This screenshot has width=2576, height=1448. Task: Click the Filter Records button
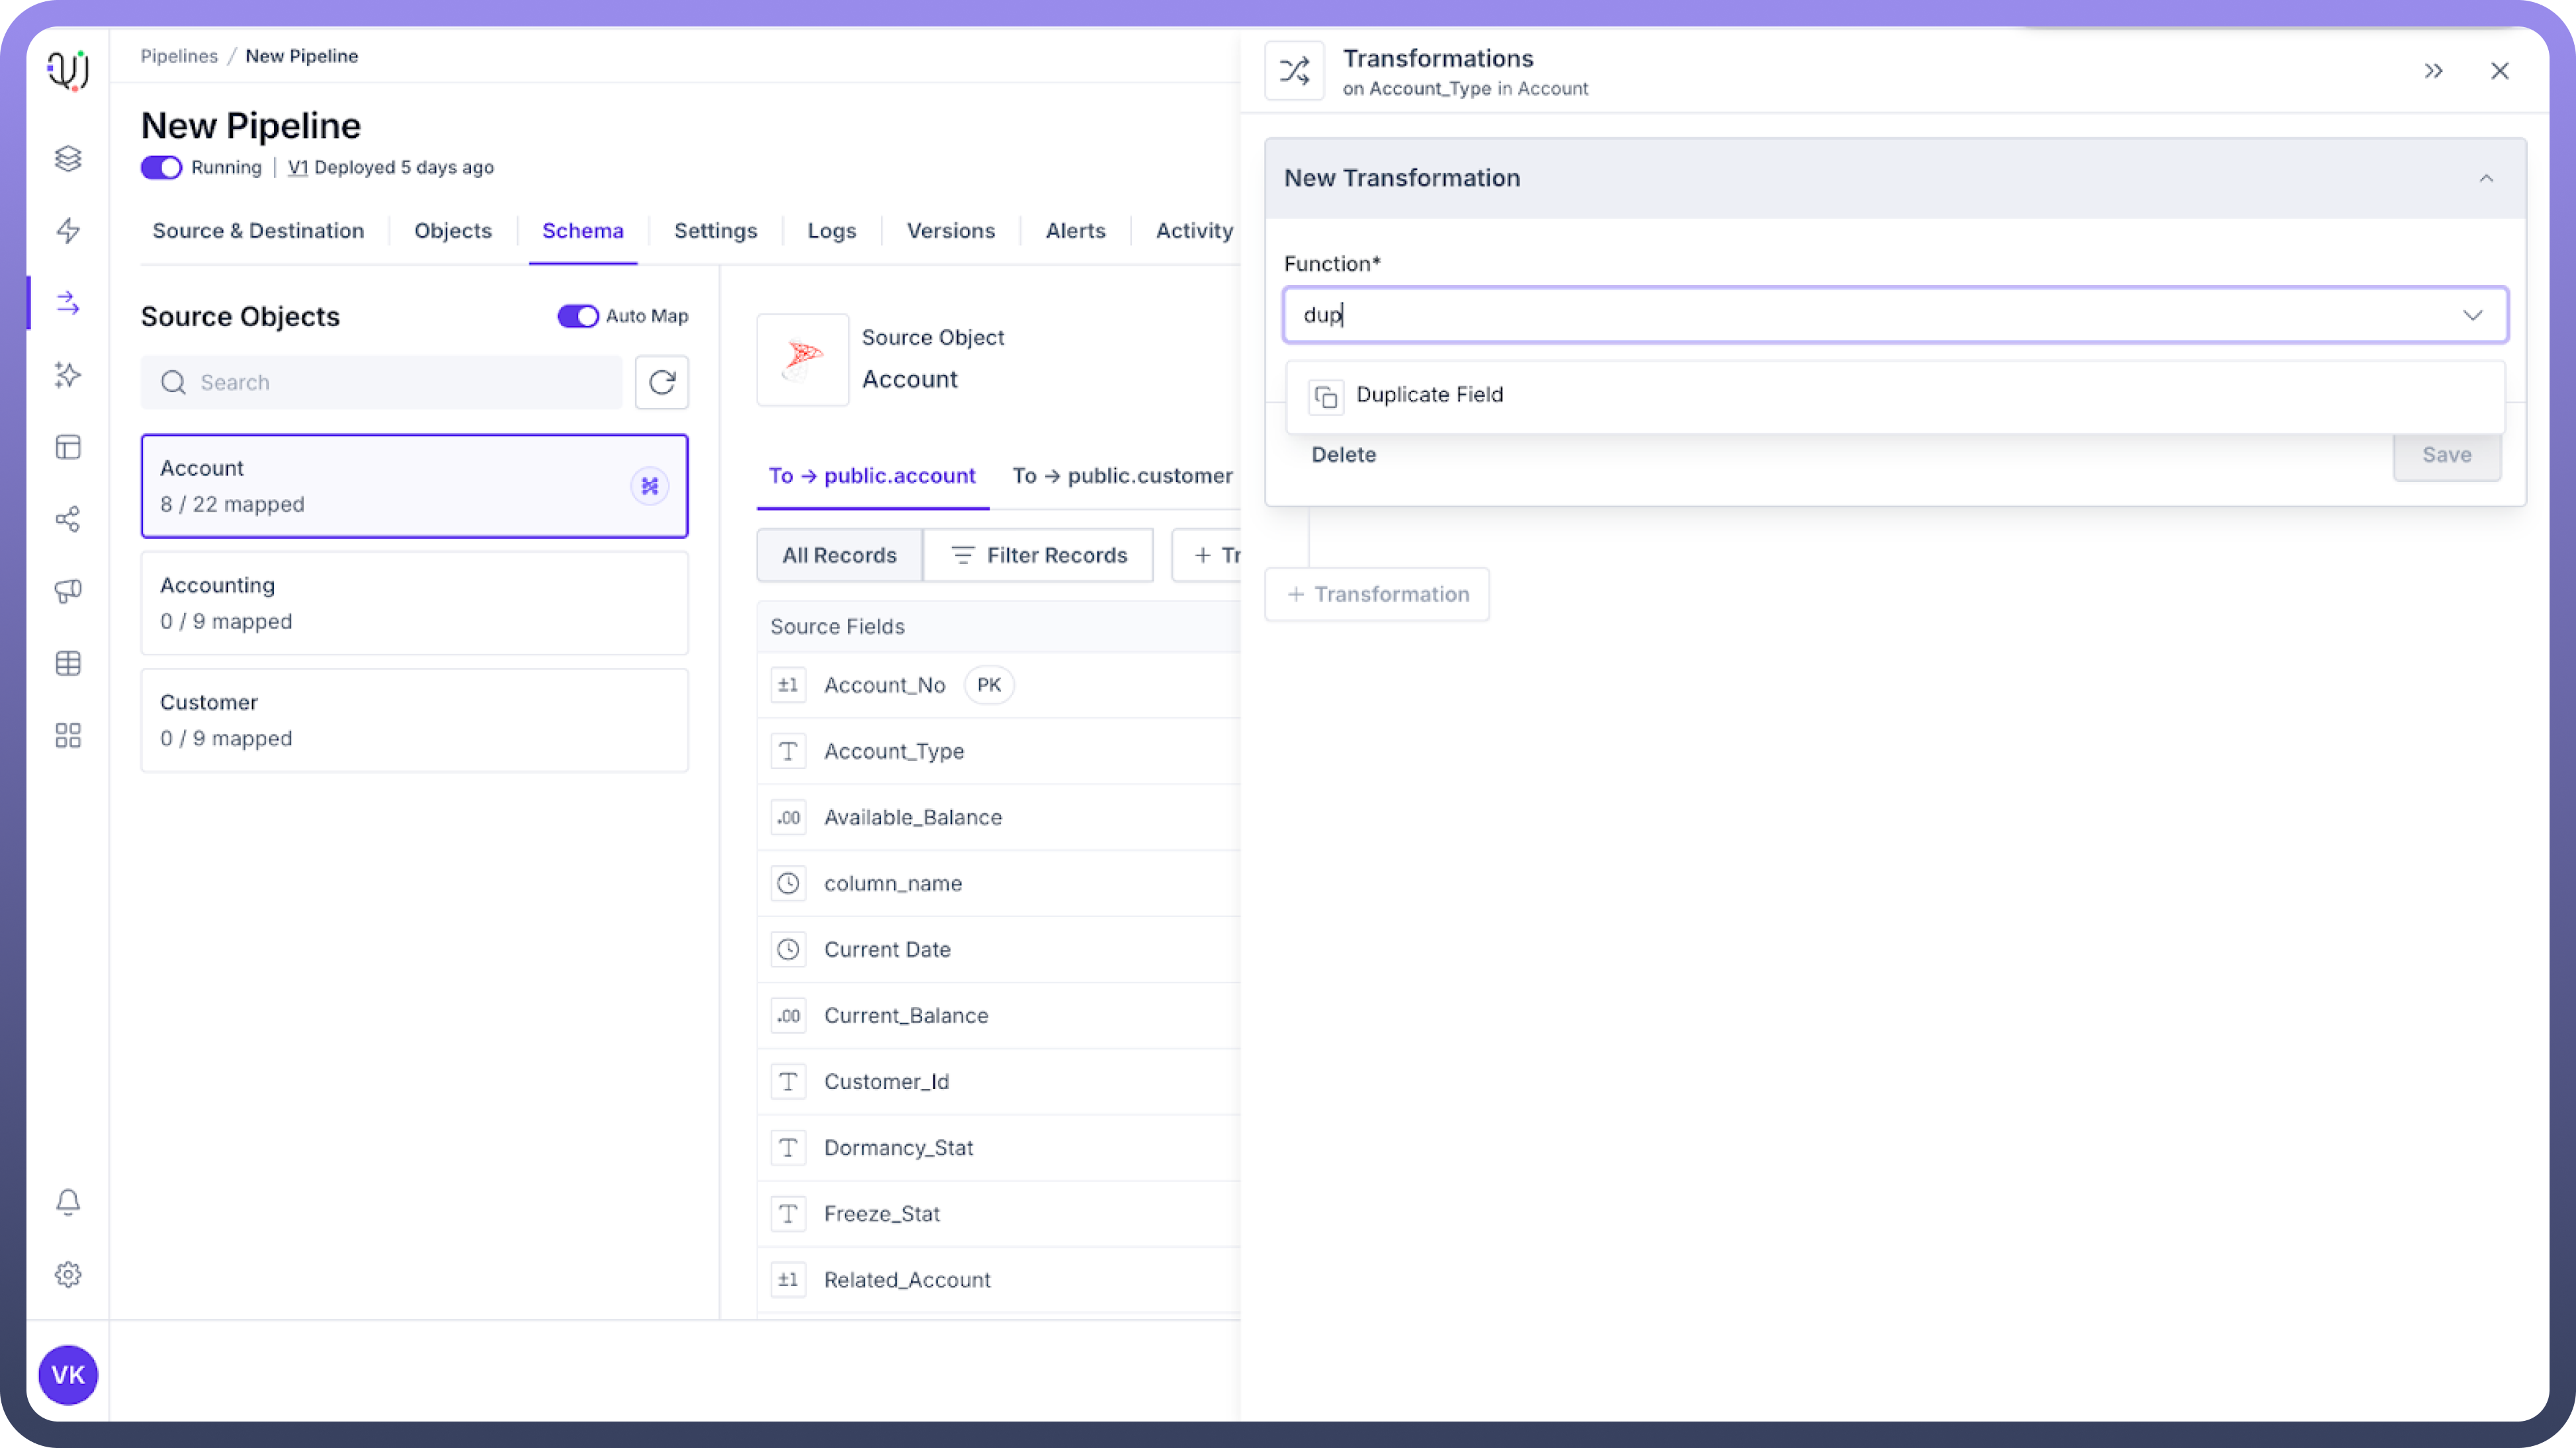coord(1038,555)
